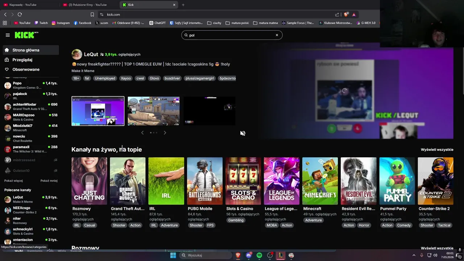Select the busdriver tag
This screenshot has height=261, width=464.
(172, 78)
